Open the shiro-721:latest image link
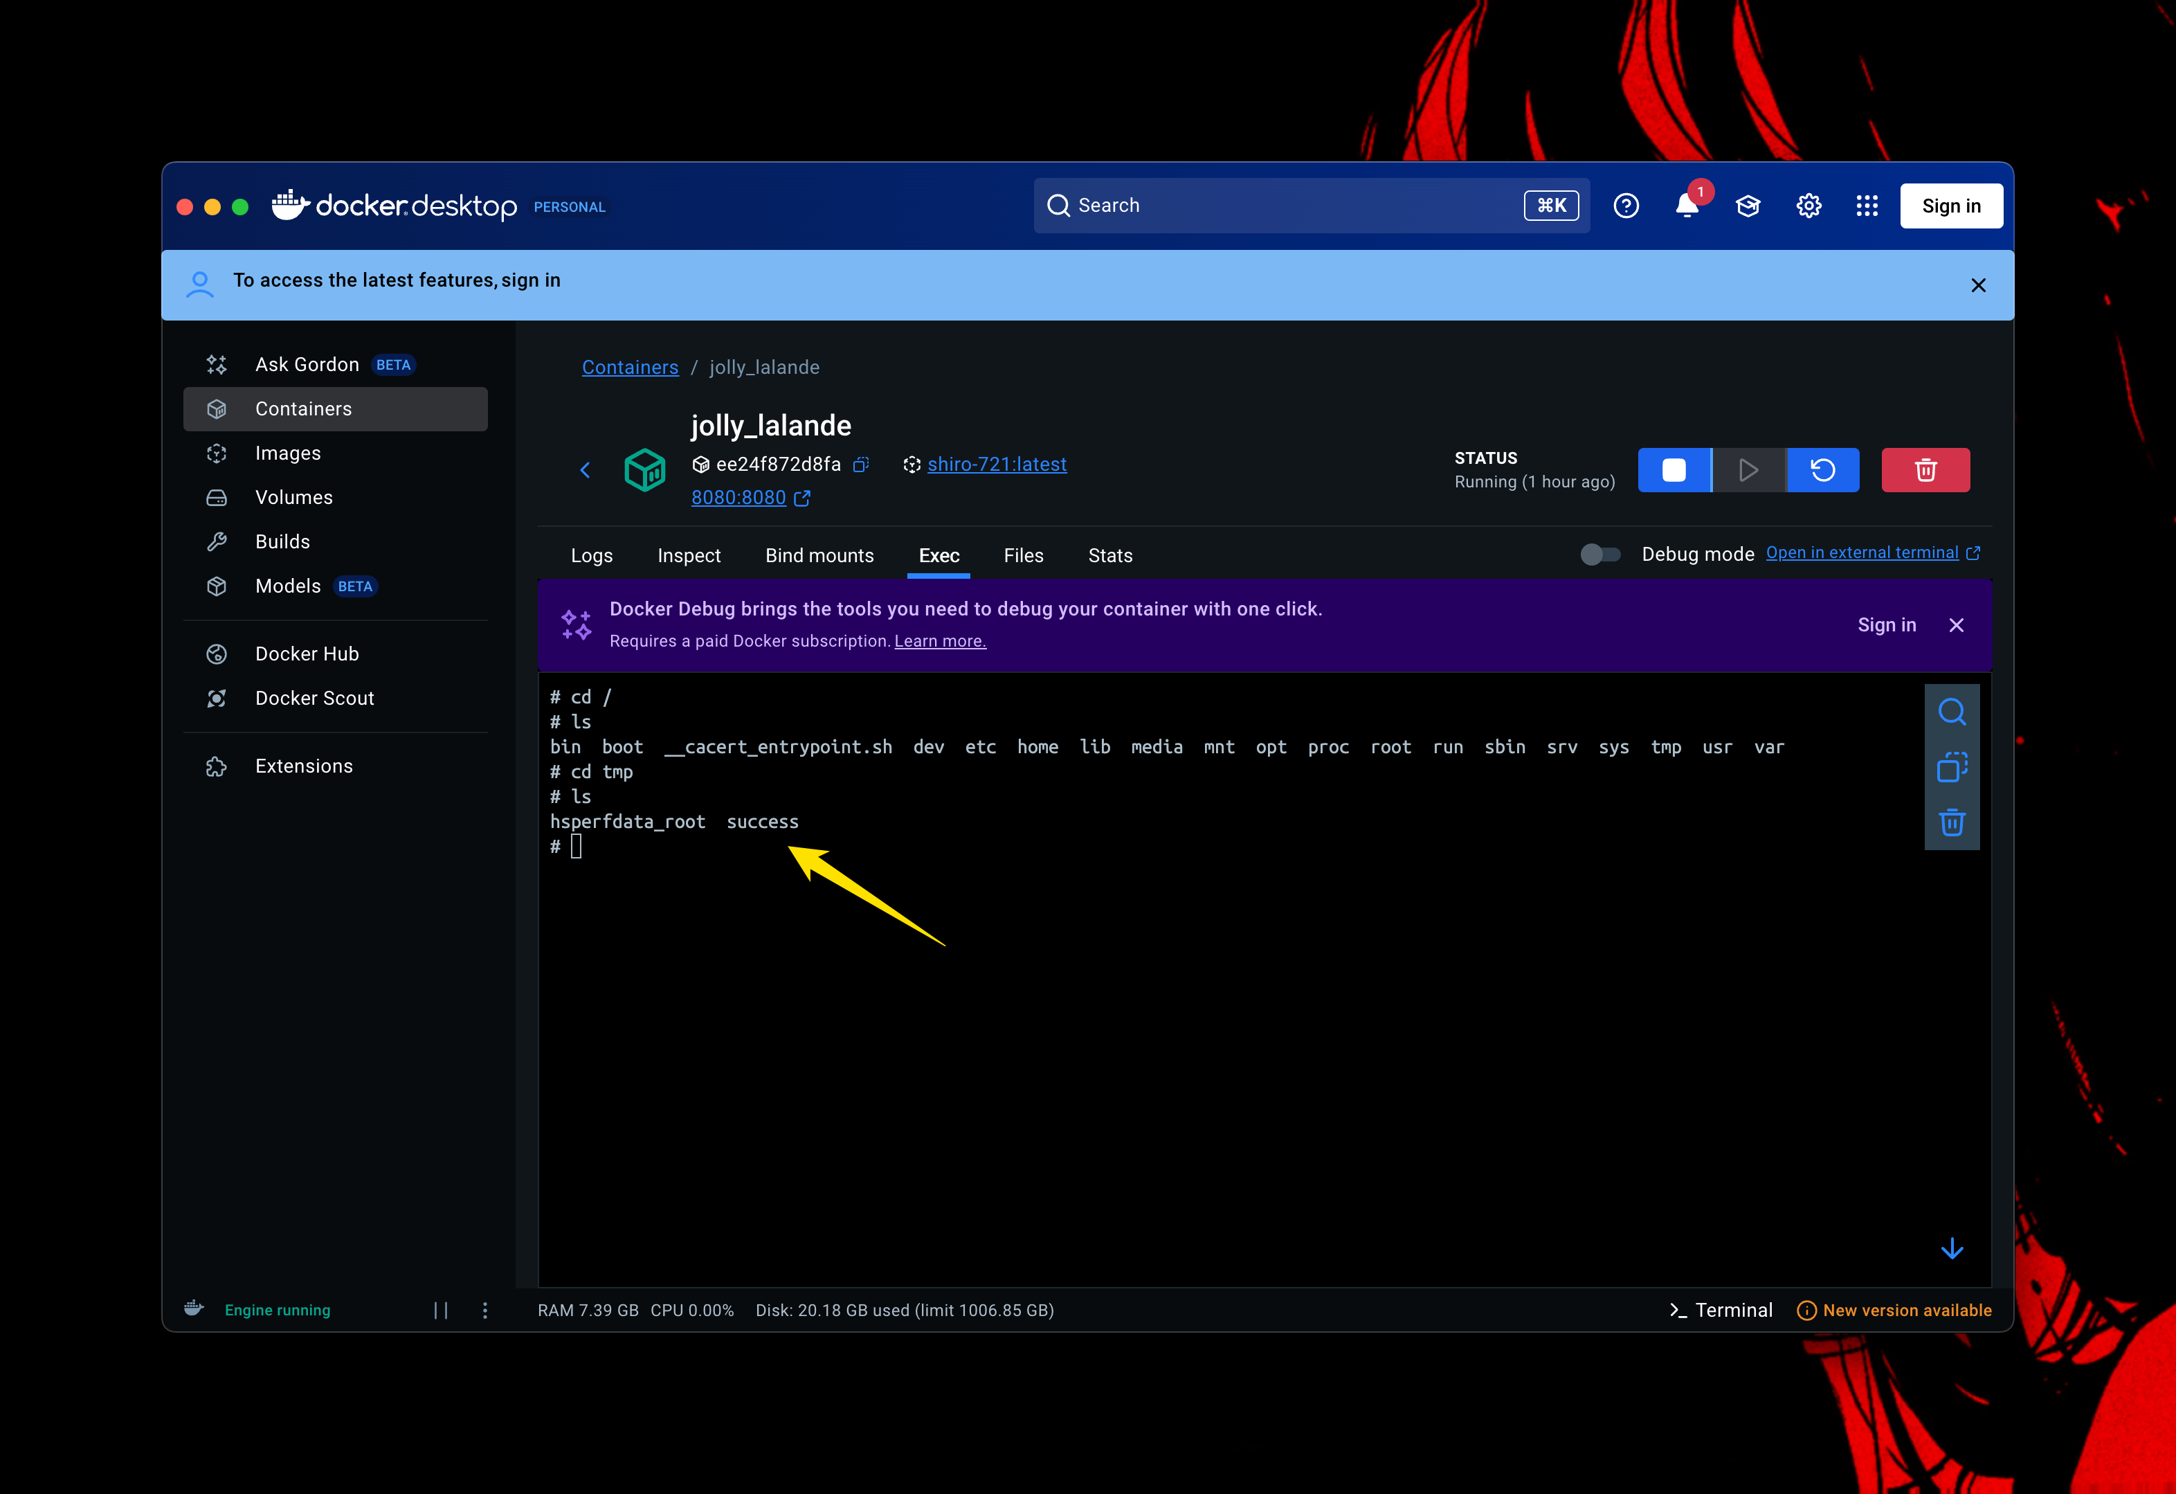 (996, 465)
